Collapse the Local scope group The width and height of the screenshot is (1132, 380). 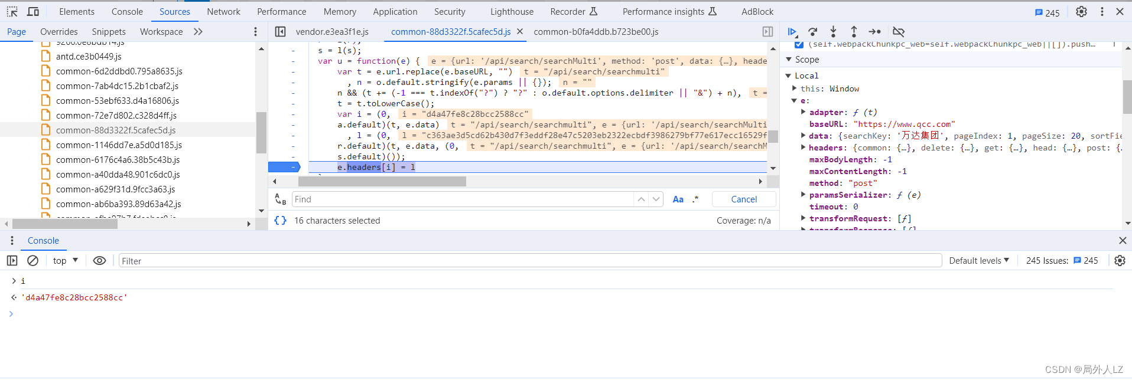(x=788, y=76)
